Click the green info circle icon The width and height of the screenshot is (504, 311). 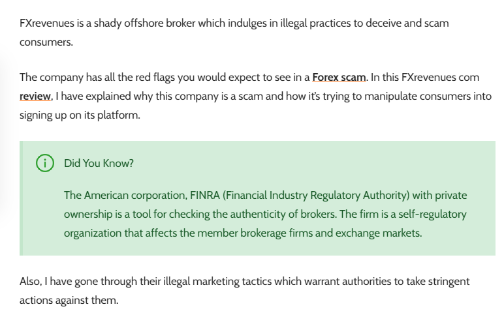click(x=45, y=163)
